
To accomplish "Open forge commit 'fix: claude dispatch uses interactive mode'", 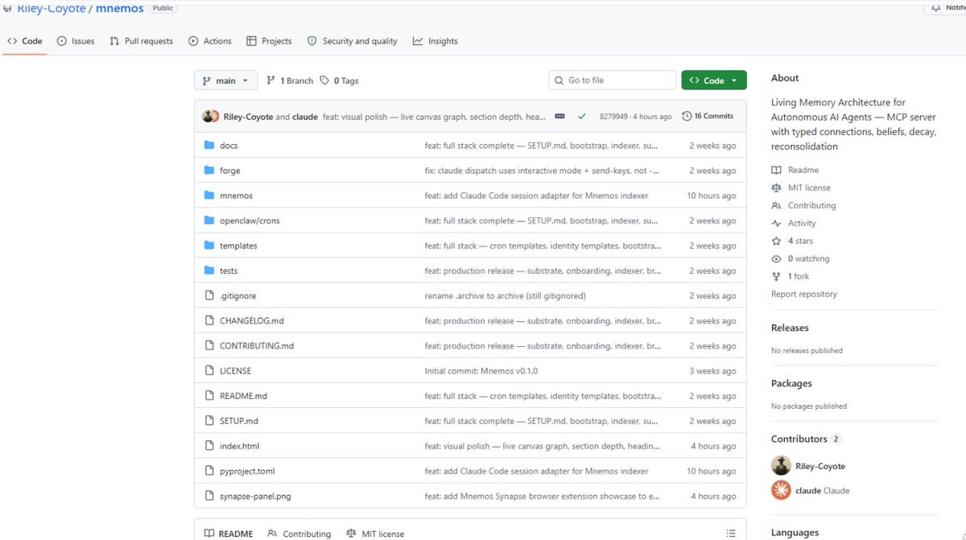I will click(543, 171).
